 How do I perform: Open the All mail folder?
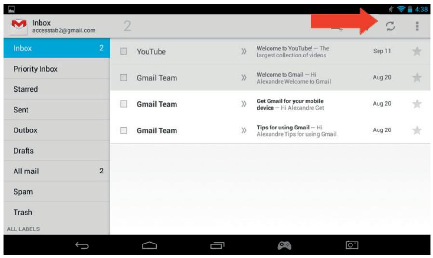click(x=57, y=171)
